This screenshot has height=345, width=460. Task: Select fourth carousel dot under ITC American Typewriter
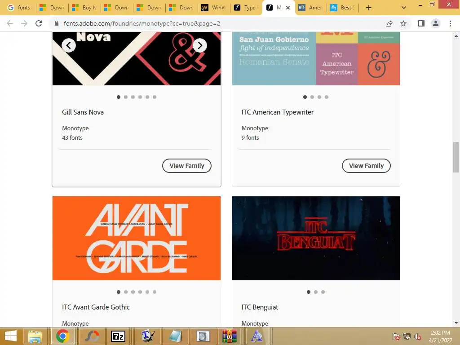coord(327,97)
